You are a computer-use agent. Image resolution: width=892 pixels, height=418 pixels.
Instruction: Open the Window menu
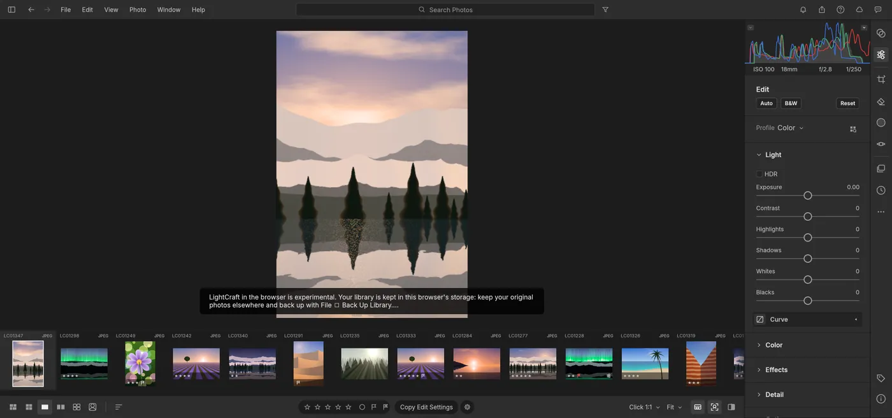point(169,10)
